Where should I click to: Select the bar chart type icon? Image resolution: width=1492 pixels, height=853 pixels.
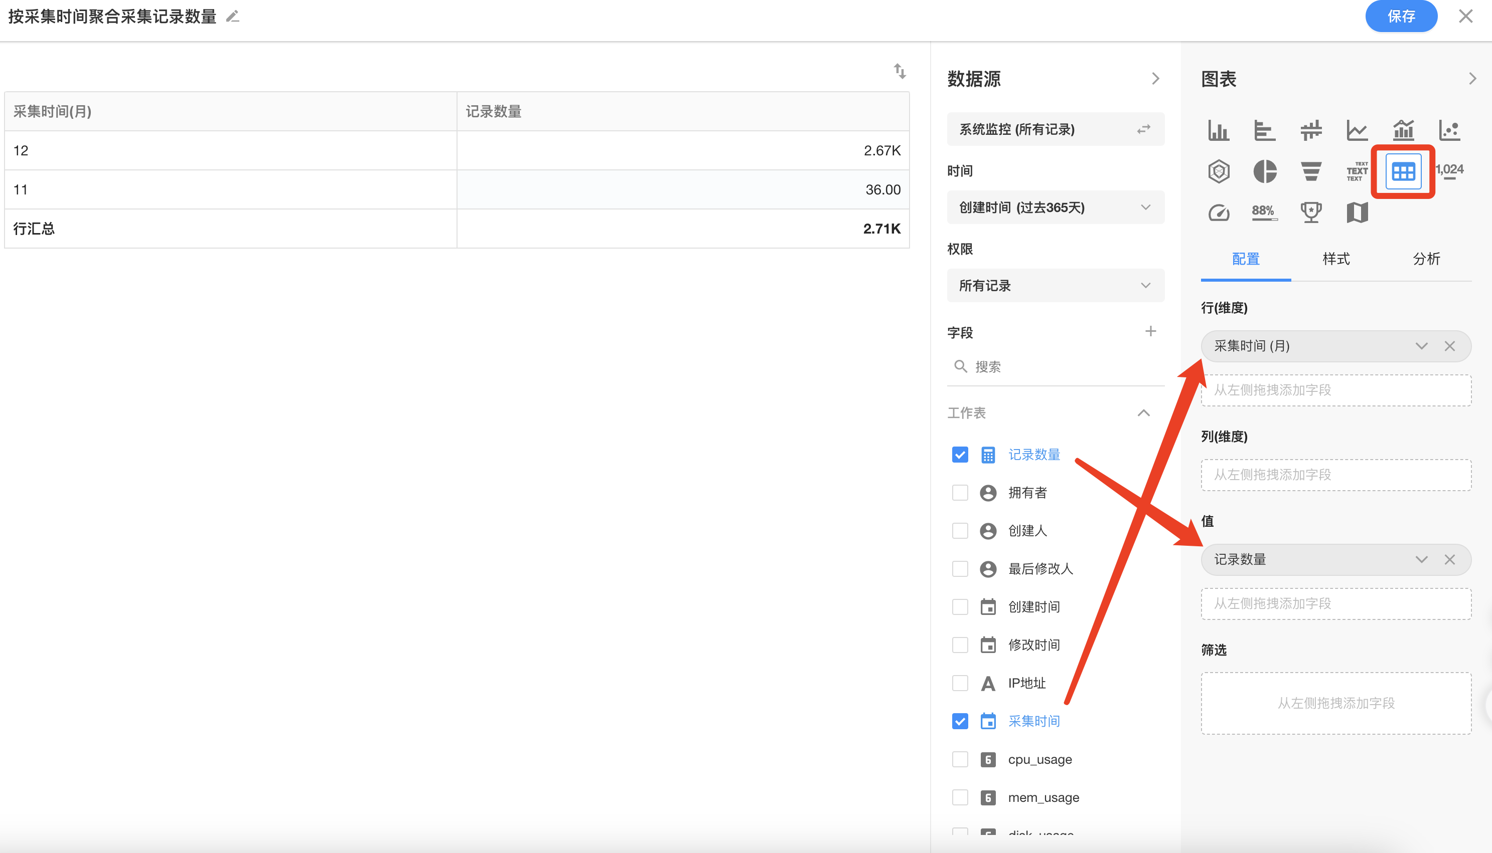click(1218, 130)
